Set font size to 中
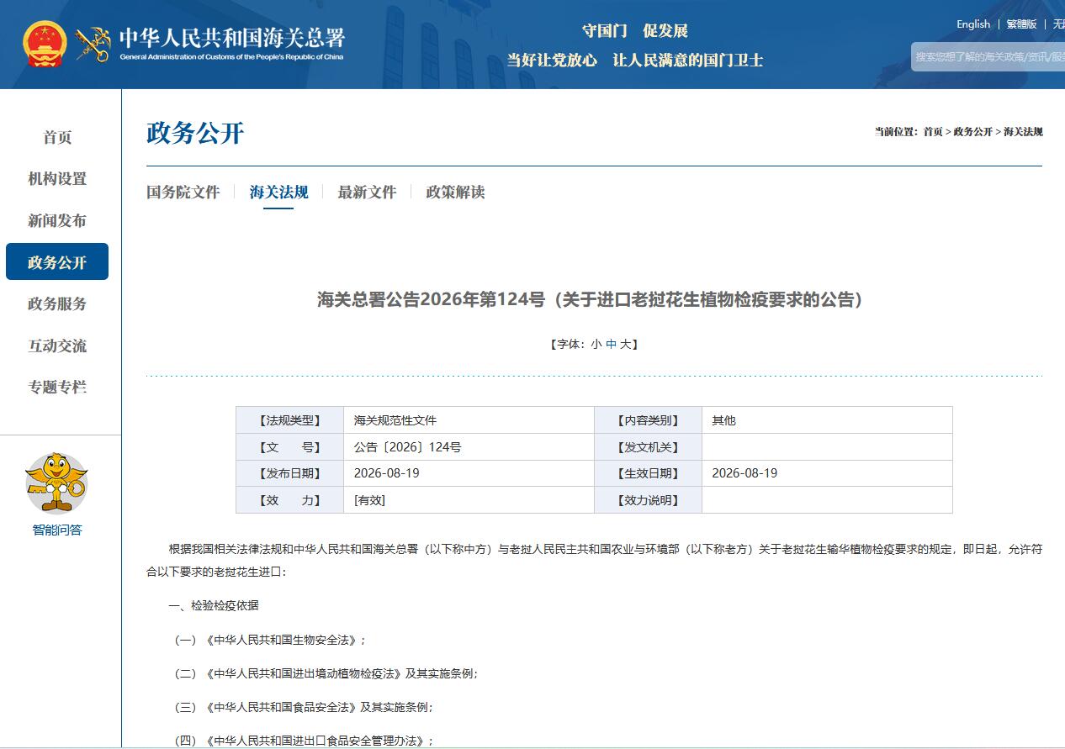1065x749 pixels. pos(612,344)
